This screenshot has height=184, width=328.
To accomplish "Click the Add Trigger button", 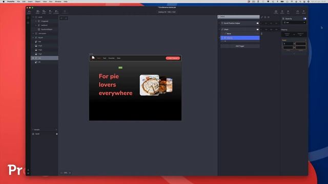I will tap(240, 46).
